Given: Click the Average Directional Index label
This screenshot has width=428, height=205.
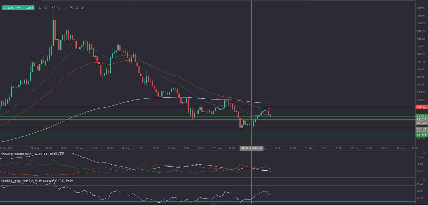Looking at the screenshot, I should pos(33,154).
